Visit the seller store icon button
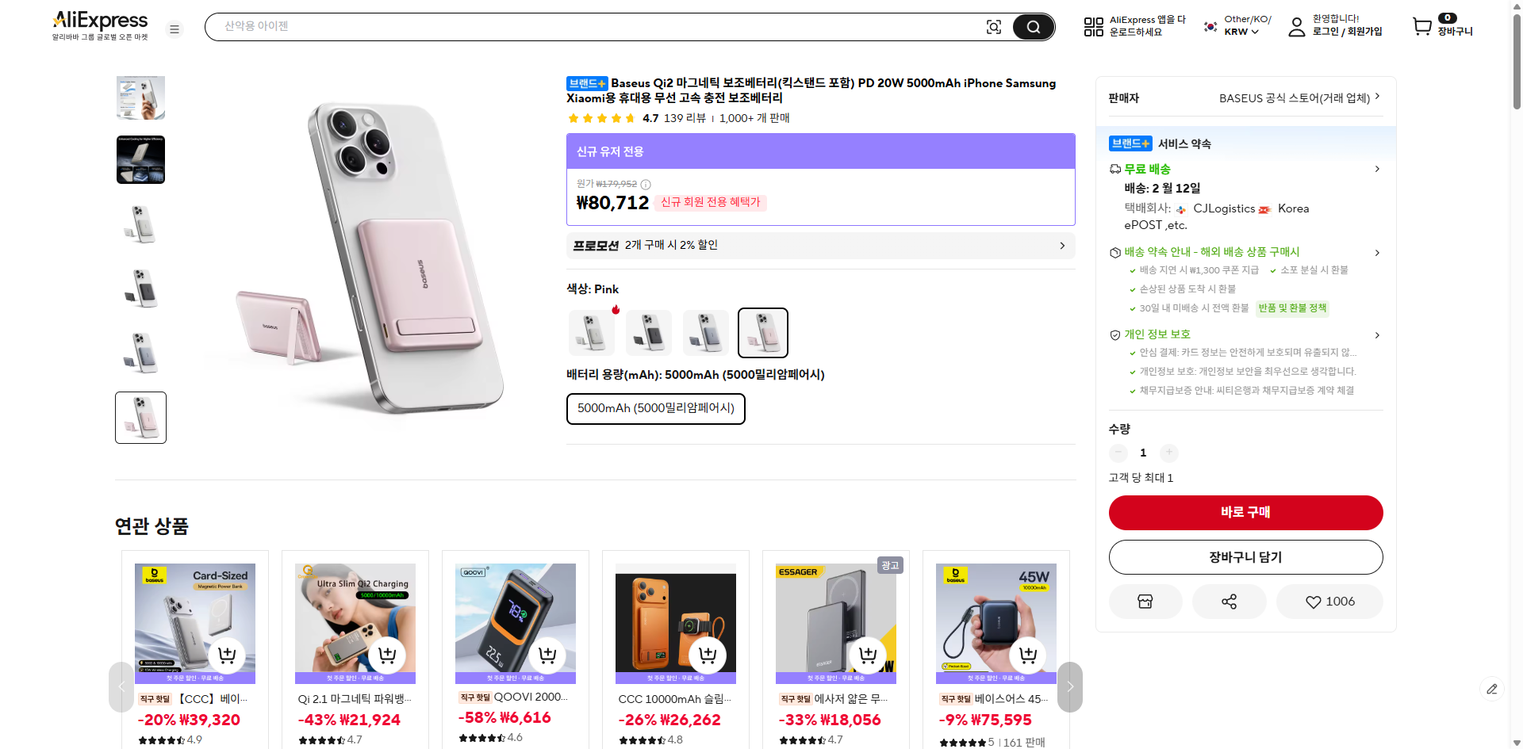This screenshot has width=1523, height=749. coord(1145,602)
